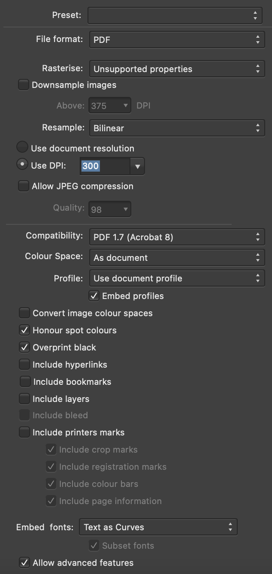Open the DPI value dropdown arrow next to 300

pyautogui.click(x=138, y=166)
